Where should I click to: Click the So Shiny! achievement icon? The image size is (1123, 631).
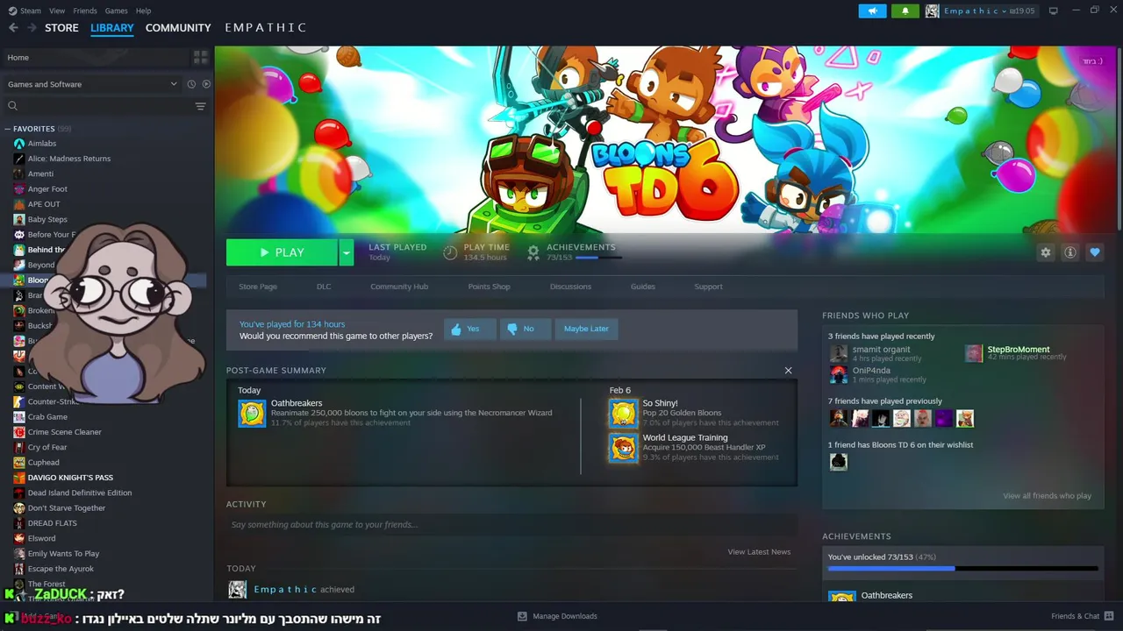[624, 413]
